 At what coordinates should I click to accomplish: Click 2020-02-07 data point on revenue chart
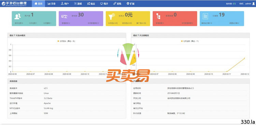30,72
